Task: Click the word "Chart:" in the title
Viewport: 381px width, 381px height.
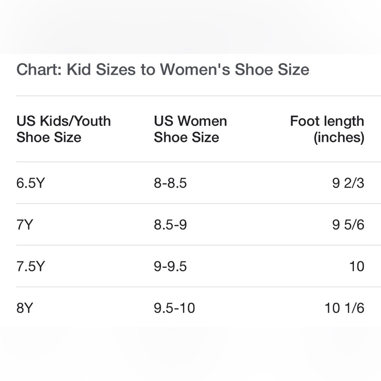Action: tap(39, 70)
